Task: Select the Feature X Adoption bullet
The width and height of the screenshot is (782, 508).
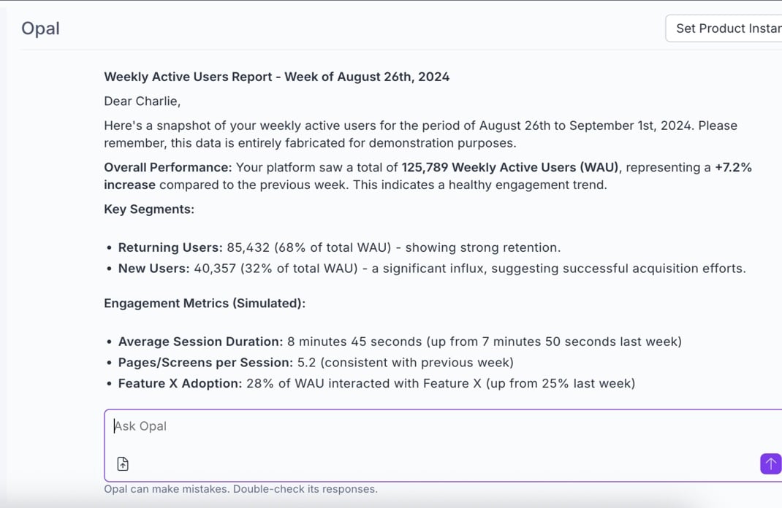Action: tap(376, 383)
